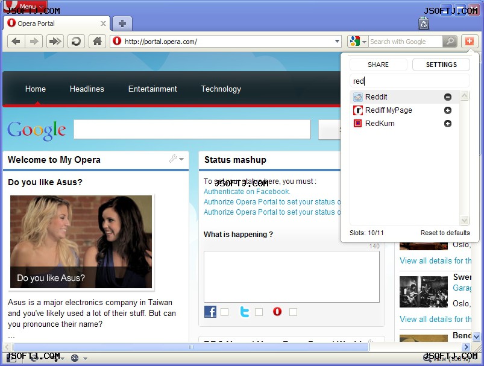Tick the Facebook checkbox

[225, 312]
